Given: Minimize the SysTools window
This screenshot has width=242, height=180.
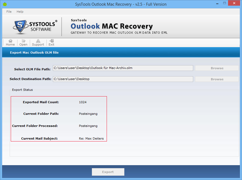Looking at the screenshot, I should [217, 3].
